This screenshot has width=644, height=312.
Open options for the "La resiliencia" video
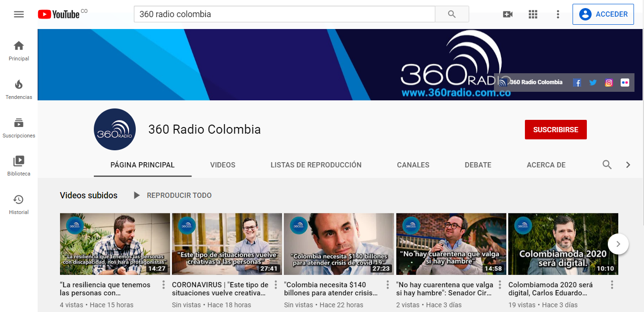163,285
